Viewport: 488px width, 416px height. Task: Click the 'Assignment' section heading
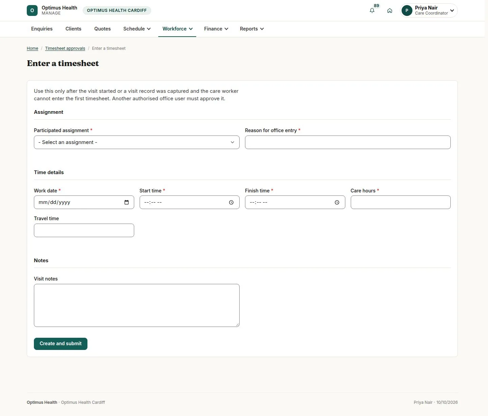click(48, 112)
